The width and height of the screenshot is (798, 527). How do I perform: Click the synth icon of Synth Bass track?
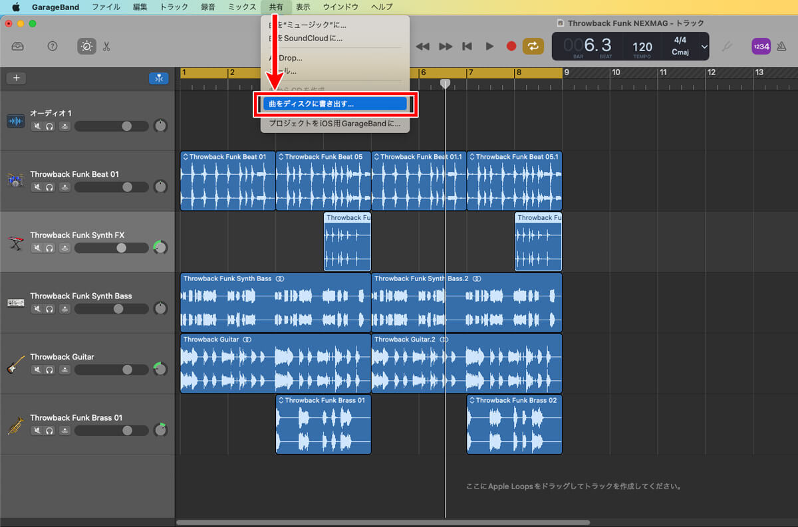[16, 303]
